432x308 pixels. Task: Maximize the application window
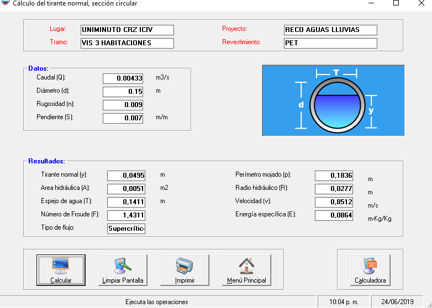(x=396, y=3)
